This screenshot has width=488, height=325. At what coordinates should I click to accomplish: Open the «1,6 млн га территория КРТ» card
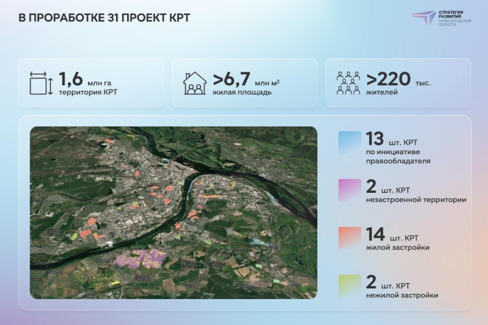coord(92,83)
